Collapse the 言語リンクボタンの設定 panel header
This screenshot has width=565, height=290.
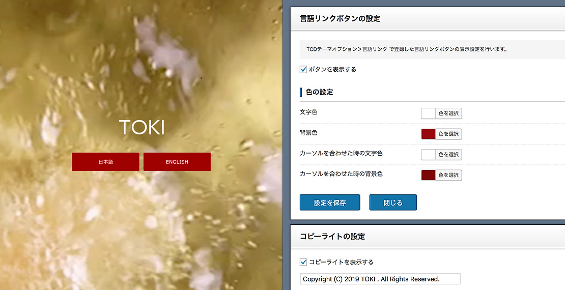[428, 19]
